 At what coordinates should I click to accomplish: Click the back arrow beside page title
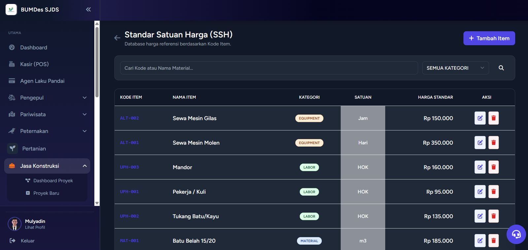pos(117,38)
